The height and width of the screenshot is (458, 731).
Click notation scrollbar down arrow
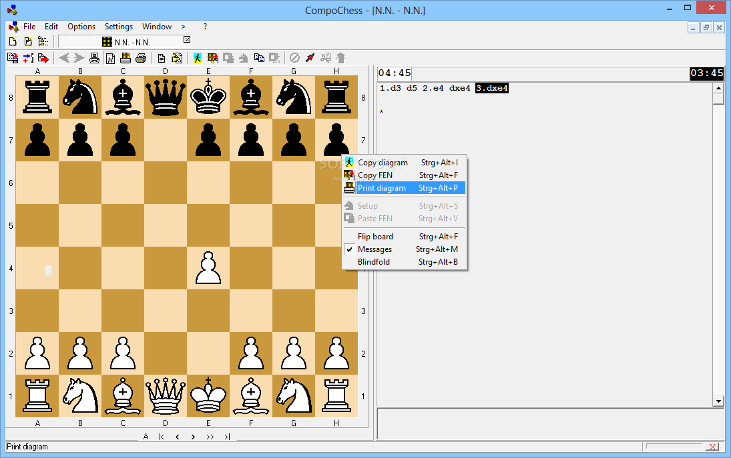(x=718, y=401)
